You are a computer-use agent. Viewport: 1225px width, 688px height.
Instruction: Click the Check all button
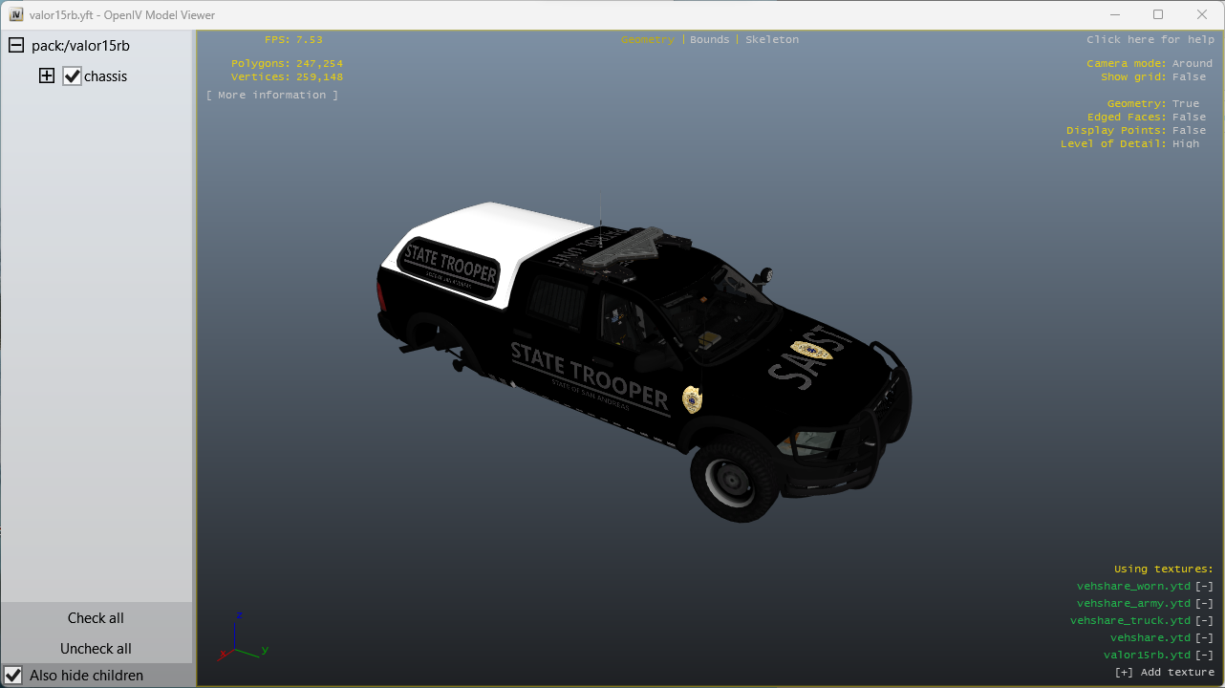[96, 618]
